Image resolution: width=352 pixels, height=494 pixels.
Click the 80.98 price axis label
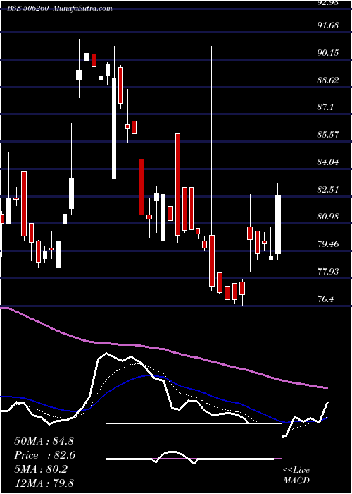coord(328,217)
